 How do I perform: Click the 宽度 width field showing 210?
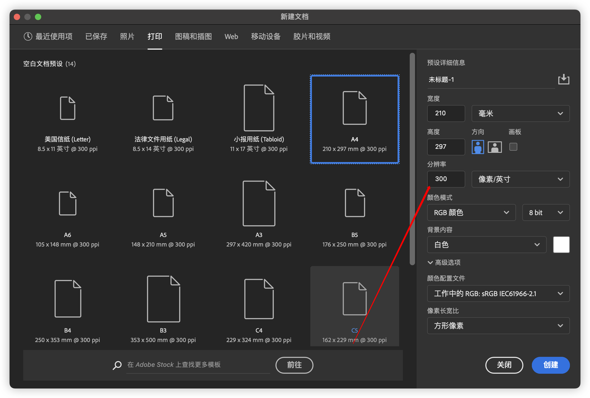446,113
